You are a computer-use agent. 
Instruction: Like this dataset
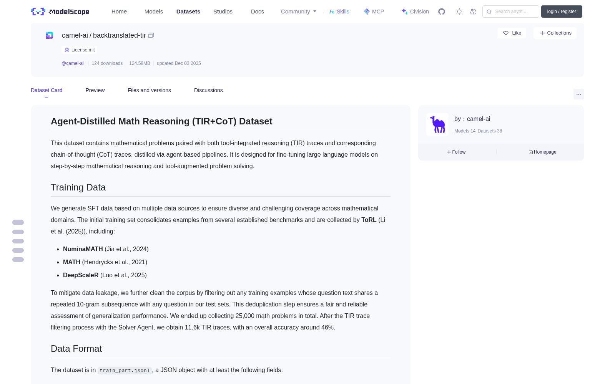click(512, 33)
